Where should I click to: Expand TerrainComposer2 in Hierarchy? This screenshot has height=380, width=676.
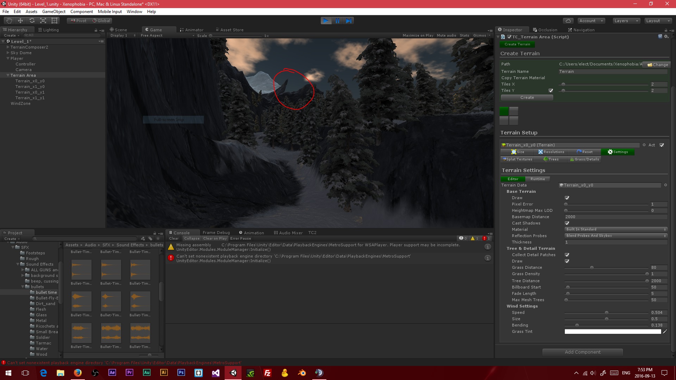(x=8, y=47)
